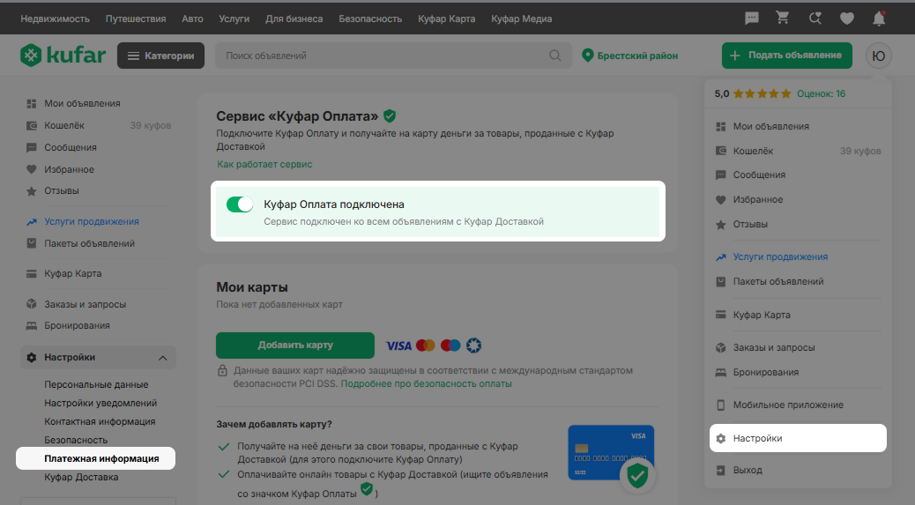The image size is (915, 505).
Task: Open Куфар Карта in top menu
Action: pos(446,19)
